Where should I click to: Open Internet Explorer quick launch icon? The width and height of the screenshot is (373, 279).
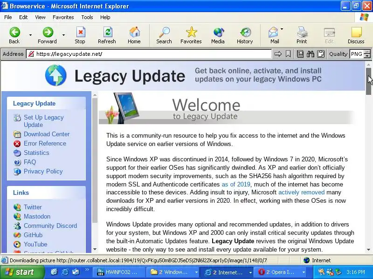[65, 272]
